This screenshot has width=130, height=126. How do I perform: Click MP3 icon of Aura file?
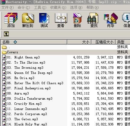point(4,93)
